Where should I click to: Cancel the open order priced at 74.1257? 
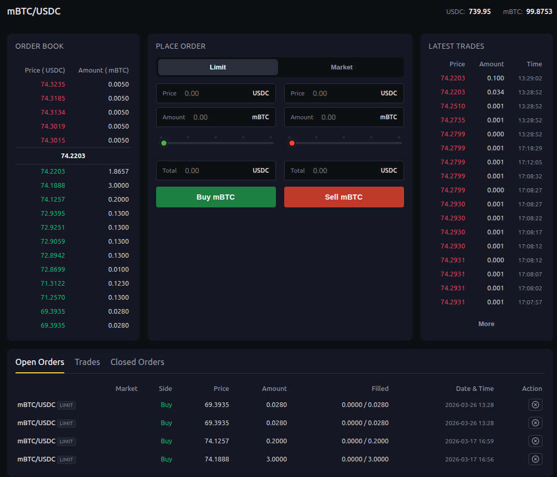coord(535,441)
